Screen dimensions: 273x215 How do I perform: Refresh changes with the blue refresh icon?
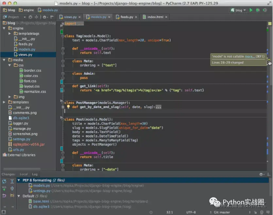pyautogui.click(x=4, y=181)
